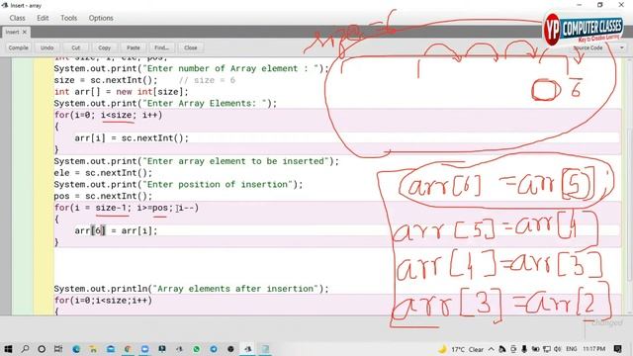Open Google Chrome from taskbar

(x=128, y=349)
